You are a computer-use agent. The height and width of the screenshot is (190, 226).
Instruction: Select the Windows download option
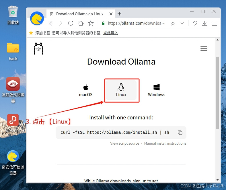[x=157, y=90]
